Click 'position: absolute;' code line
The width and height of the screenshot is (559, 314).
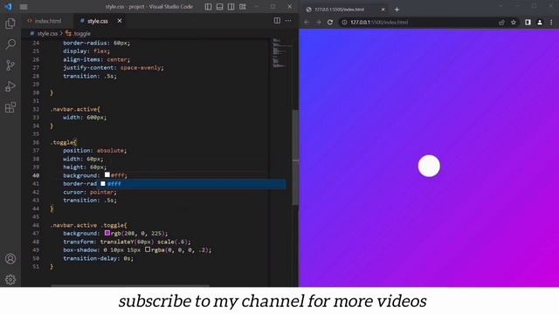click(x=94, y=151)
